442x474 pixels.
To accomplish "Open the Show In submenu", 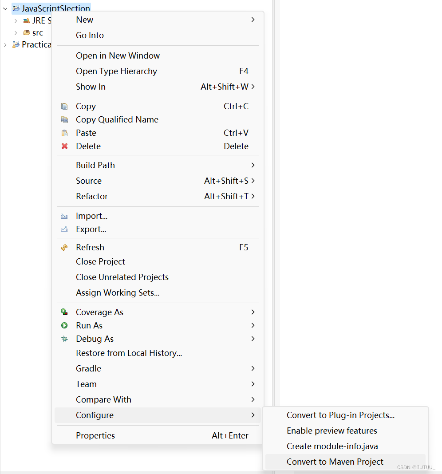I will [158, 87].
